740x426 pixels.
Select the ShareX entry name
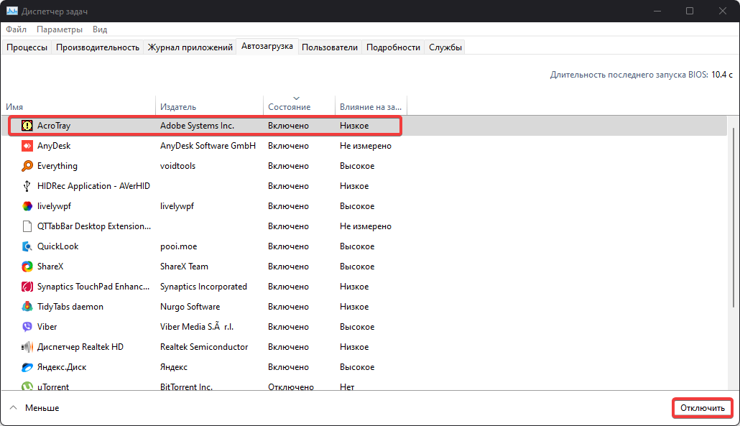[x=50, y=267]
